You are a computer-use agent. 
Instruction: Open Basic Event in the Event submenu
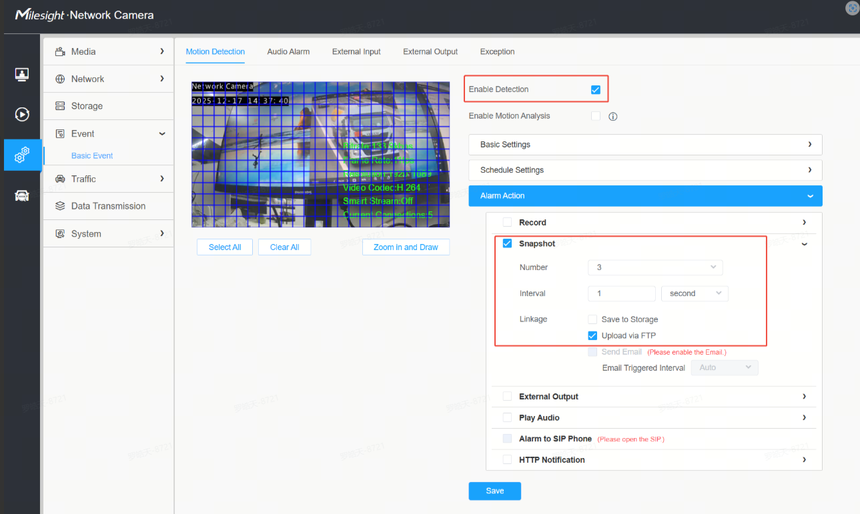92,156
